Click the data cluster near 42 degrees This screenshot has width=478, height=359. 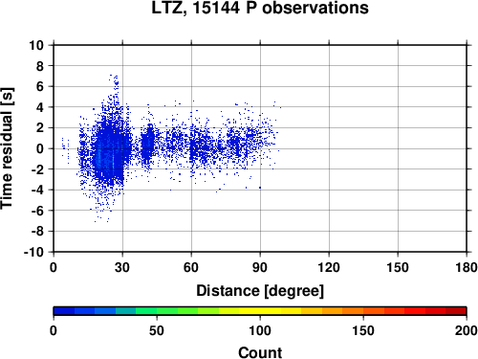click(x=147, y=146)
